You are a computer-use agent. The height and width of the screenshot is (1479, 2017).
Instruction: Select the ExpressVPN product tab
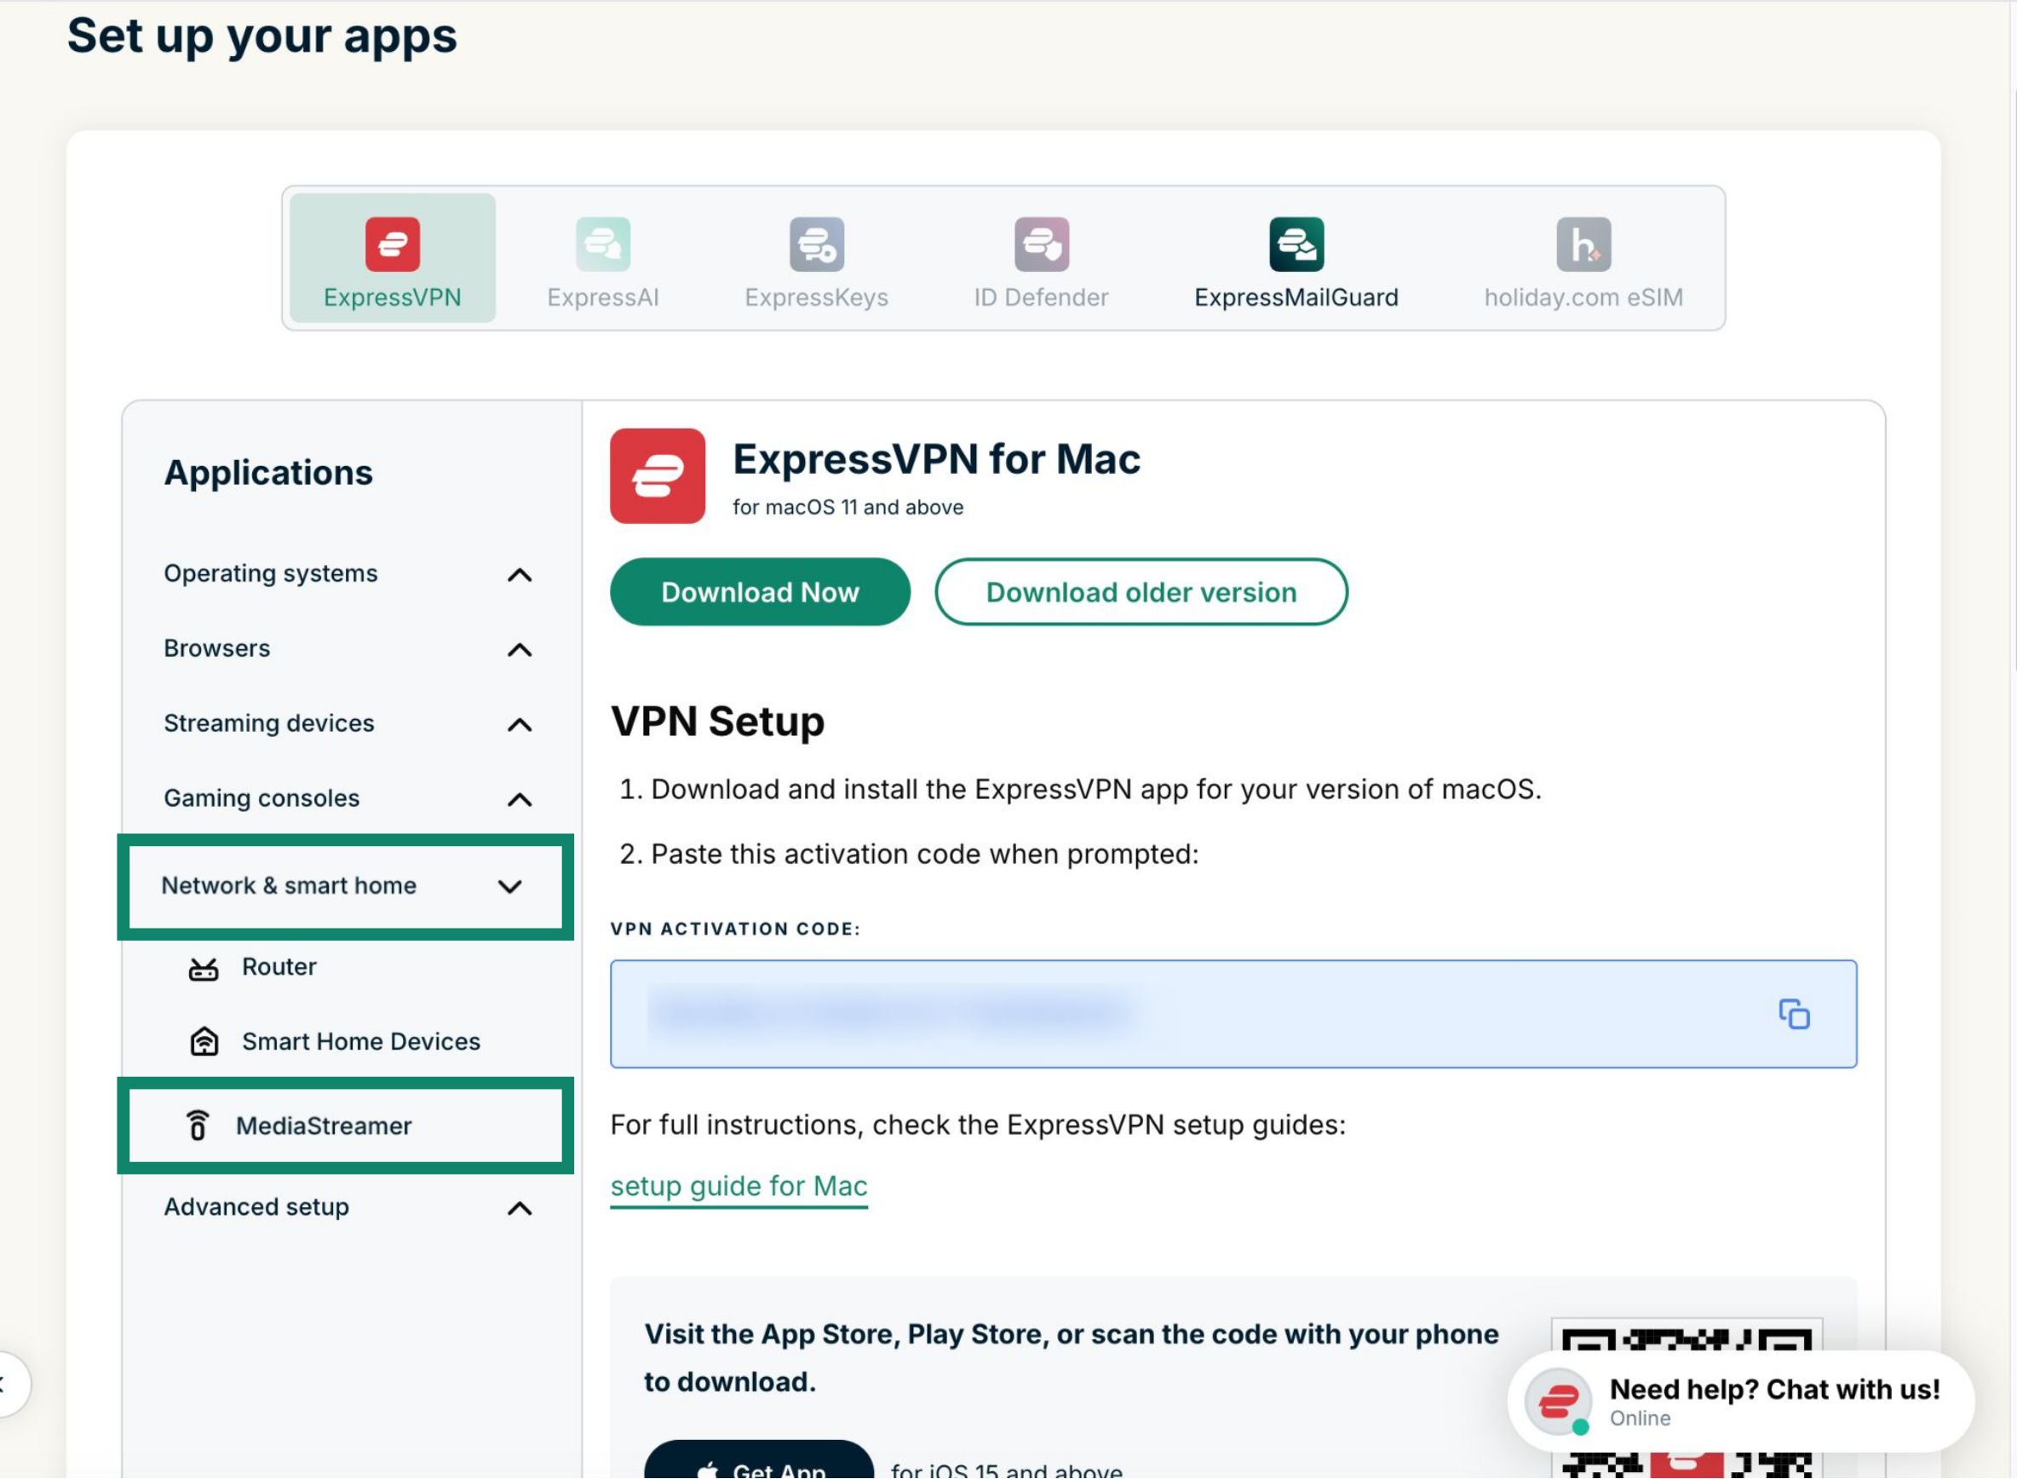pos(392,258)
